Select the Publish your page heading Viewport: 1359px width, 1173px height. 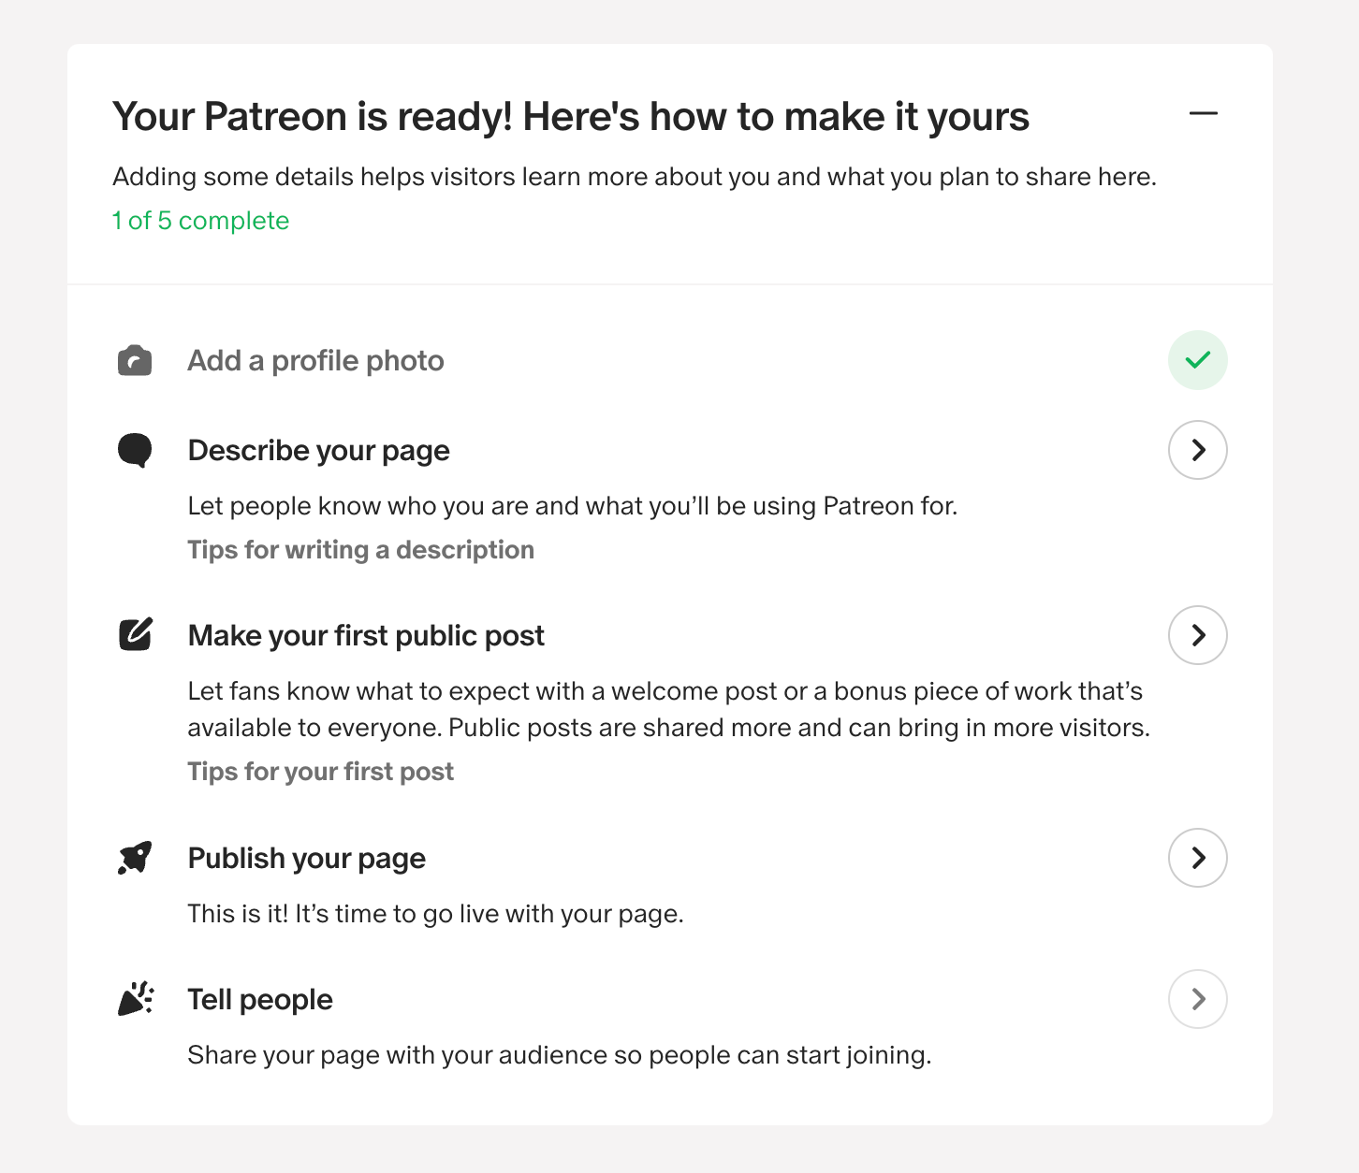[307, 857]
